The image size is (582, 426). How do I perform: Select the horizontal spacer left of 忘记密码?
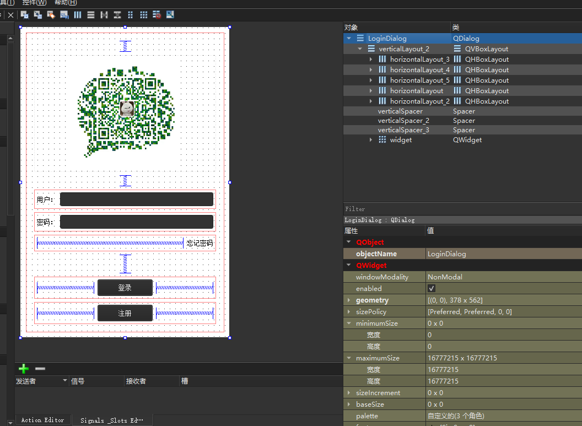coord(110,243)
